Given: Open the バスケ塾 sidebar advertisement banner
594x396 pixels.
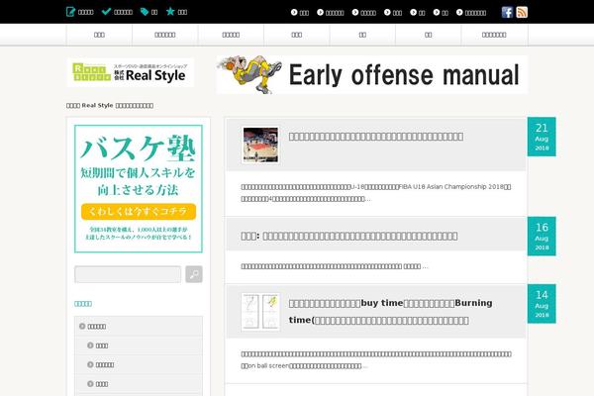Looking at the screenshot, I should [139, 189].
